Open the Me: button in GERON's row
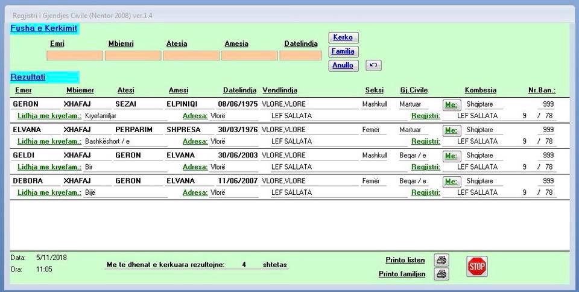Screen dimensions: 579x292 tap(451, 104)
